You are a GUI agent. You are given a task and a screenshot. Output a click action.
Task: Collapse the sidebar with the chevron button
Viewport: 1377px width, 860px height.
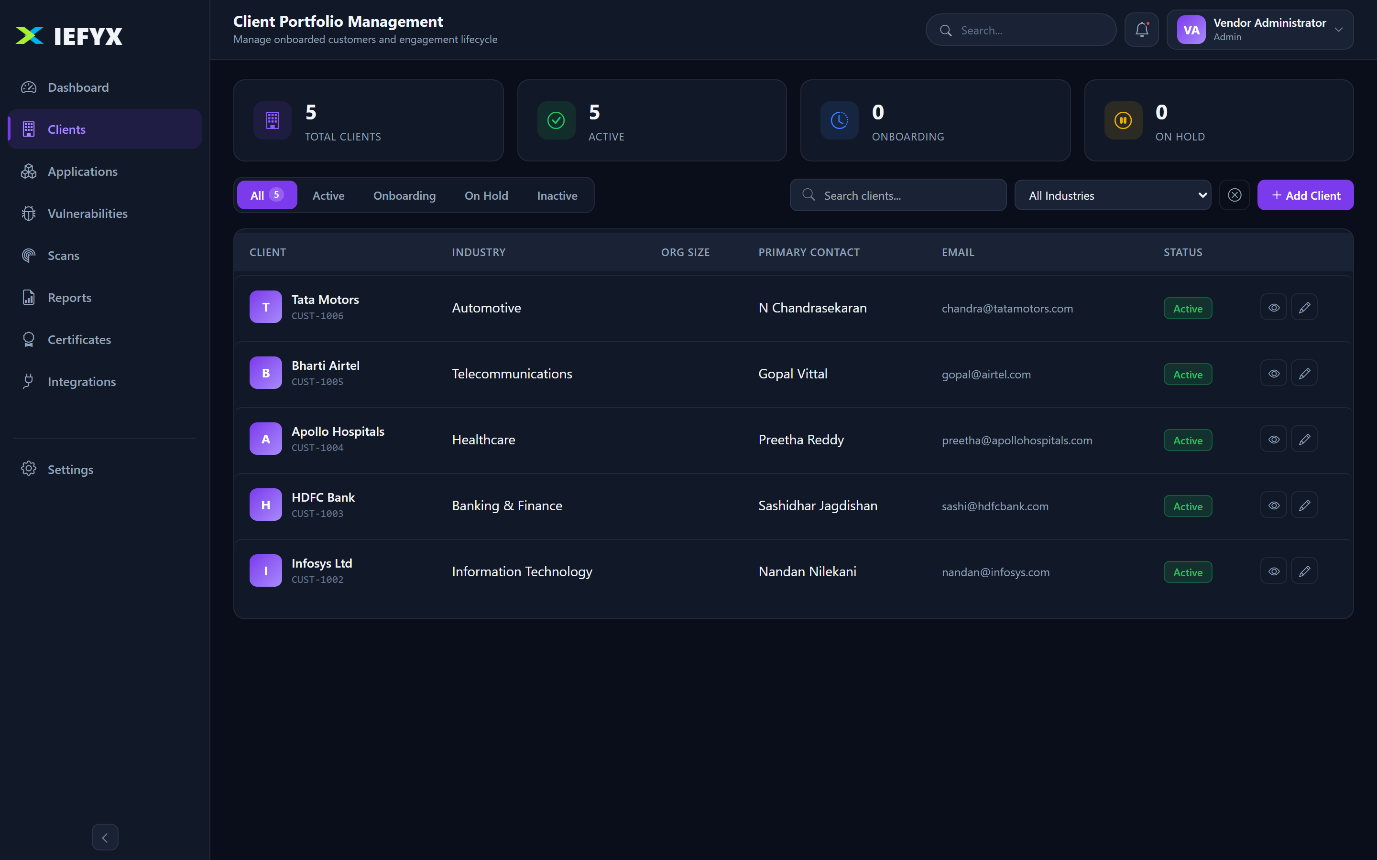coord(105,837)
